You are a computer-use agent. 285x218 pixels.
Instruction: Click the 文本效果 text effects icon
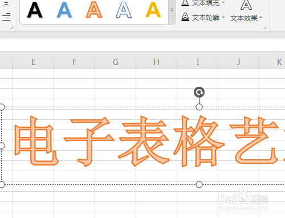point(246,5)
